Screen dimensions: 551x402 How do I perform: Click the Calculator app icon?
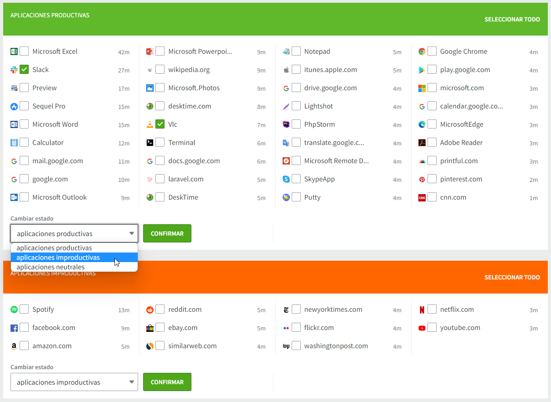[14, 143]
